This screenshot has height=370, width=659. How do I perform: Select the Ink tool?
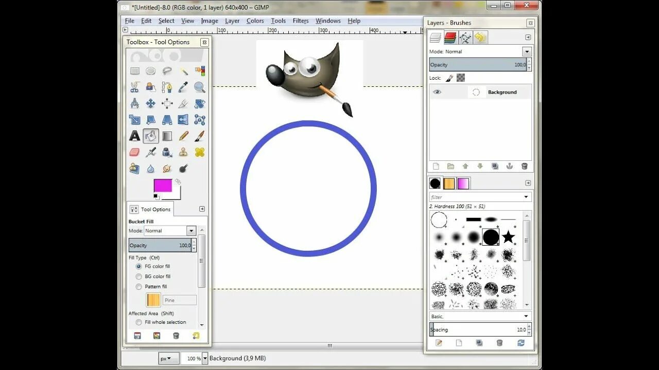click(x=167, y=152)
